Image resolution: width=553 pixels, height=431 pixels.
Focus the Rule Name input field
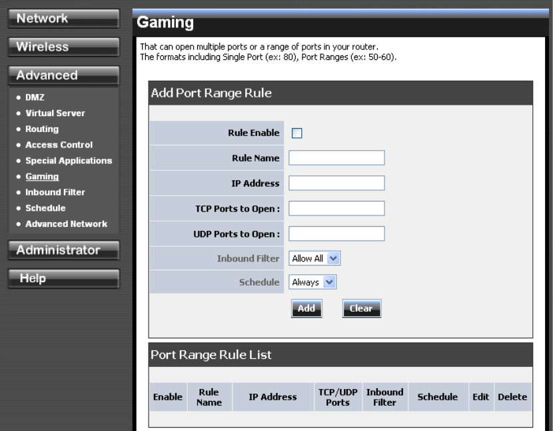point(336,157)
